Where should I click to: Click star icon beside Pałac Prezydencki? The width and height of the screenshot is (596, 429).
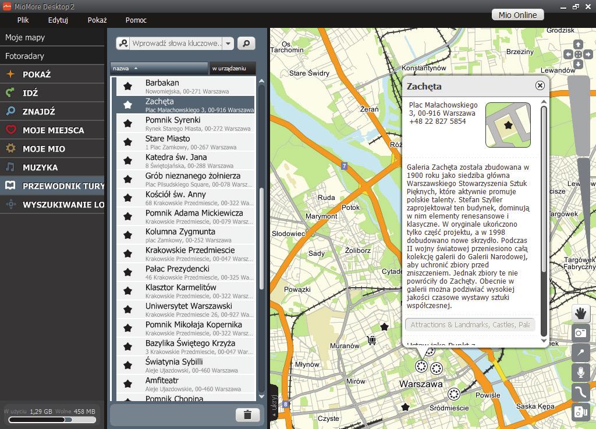coord(128,272)
